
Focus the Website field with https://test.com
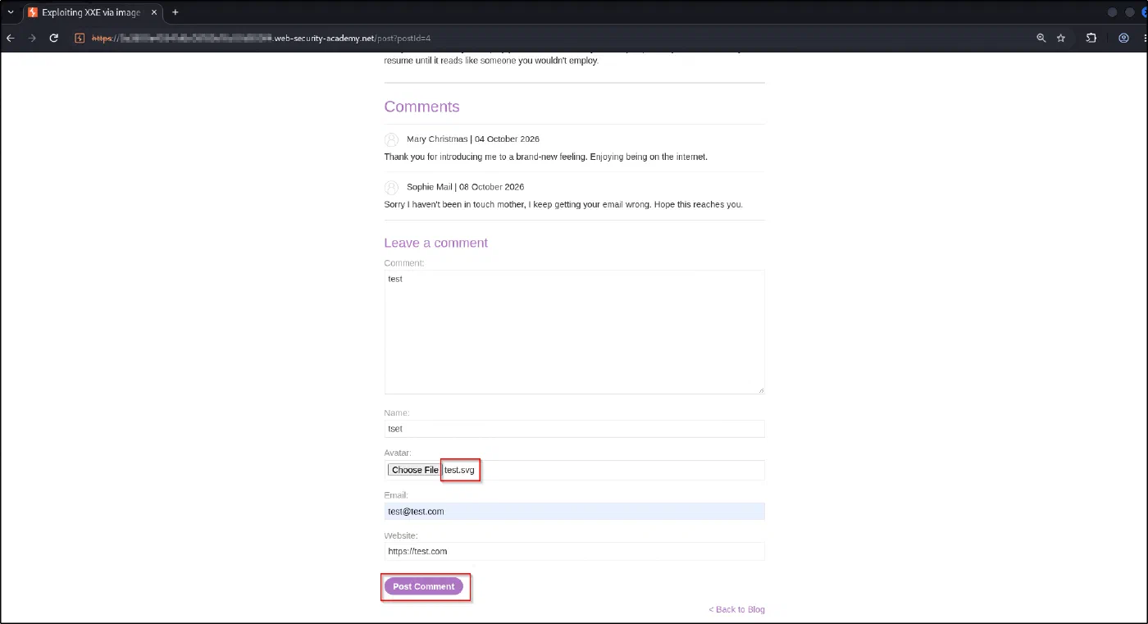click(574, 551)
